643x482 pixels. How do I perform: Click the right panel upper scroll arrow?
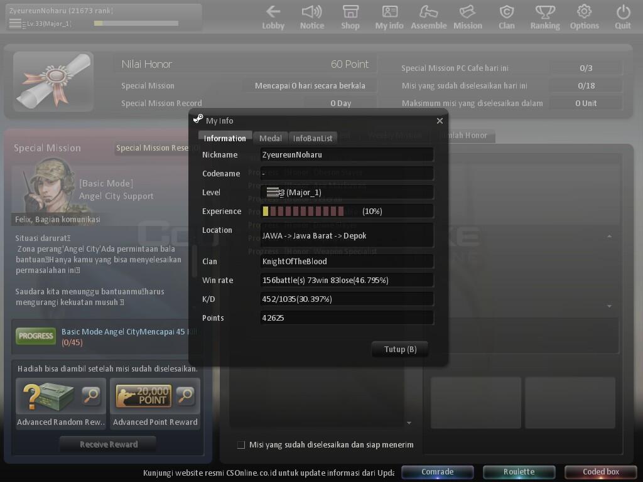609,236
